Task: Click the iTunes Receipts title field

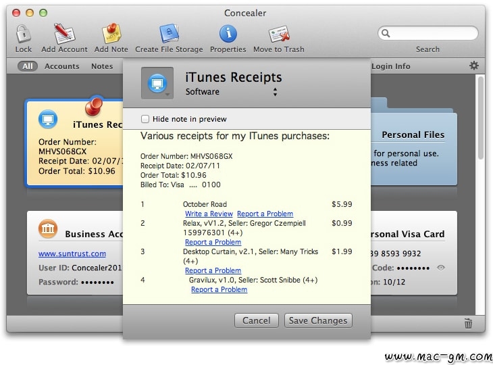Action: coord(233,77)
